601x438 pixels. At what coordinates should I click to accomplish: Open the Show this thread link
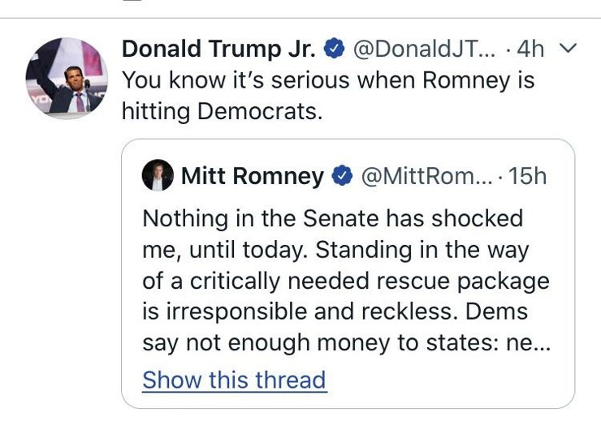coord(235,380)
